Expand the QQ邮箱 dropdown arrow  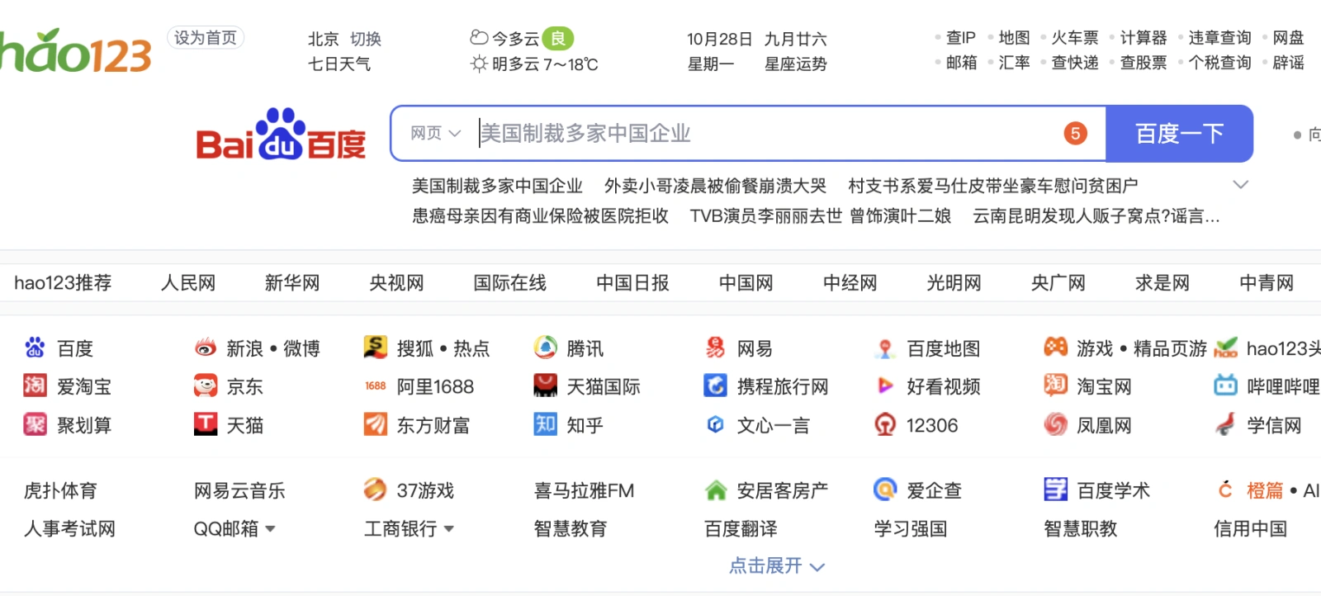pyautogui.click(x=271, y=529)
